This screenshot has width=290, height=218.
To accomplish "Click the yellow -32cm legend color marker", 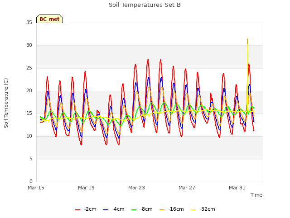I will click(193, 210).
